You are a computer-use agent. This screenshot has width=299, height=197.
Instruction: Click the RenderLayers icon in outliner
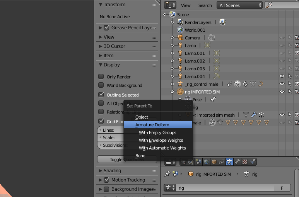(180, 22)
